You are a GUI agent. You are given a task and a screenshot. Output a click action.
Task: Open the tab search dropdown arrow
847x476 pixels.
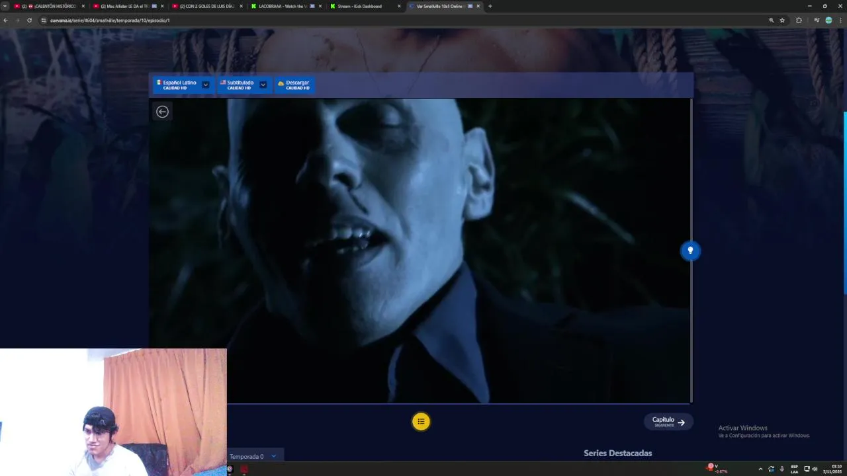click(x=5, y=6)
